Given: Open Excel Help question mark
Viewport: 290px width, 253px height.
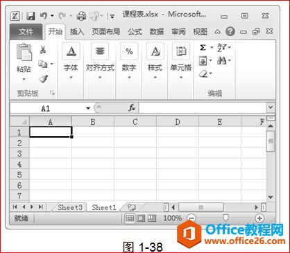Looking at the screenshot, I should click(230, 31).
